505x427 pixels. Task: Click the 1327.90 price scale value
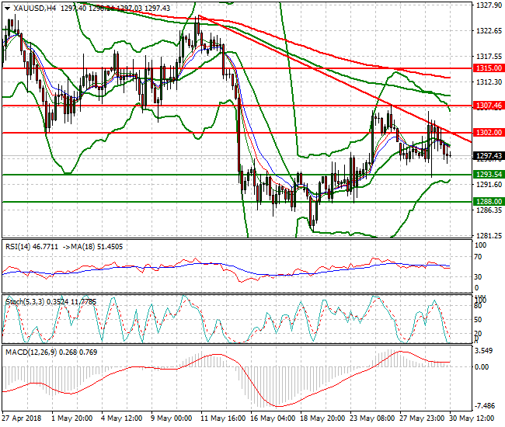489,5
